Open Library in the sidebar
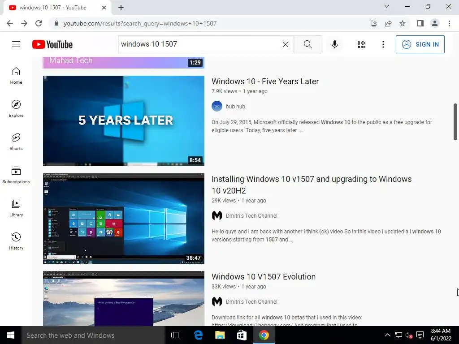The image size is (459, 344). coord(16,208)
